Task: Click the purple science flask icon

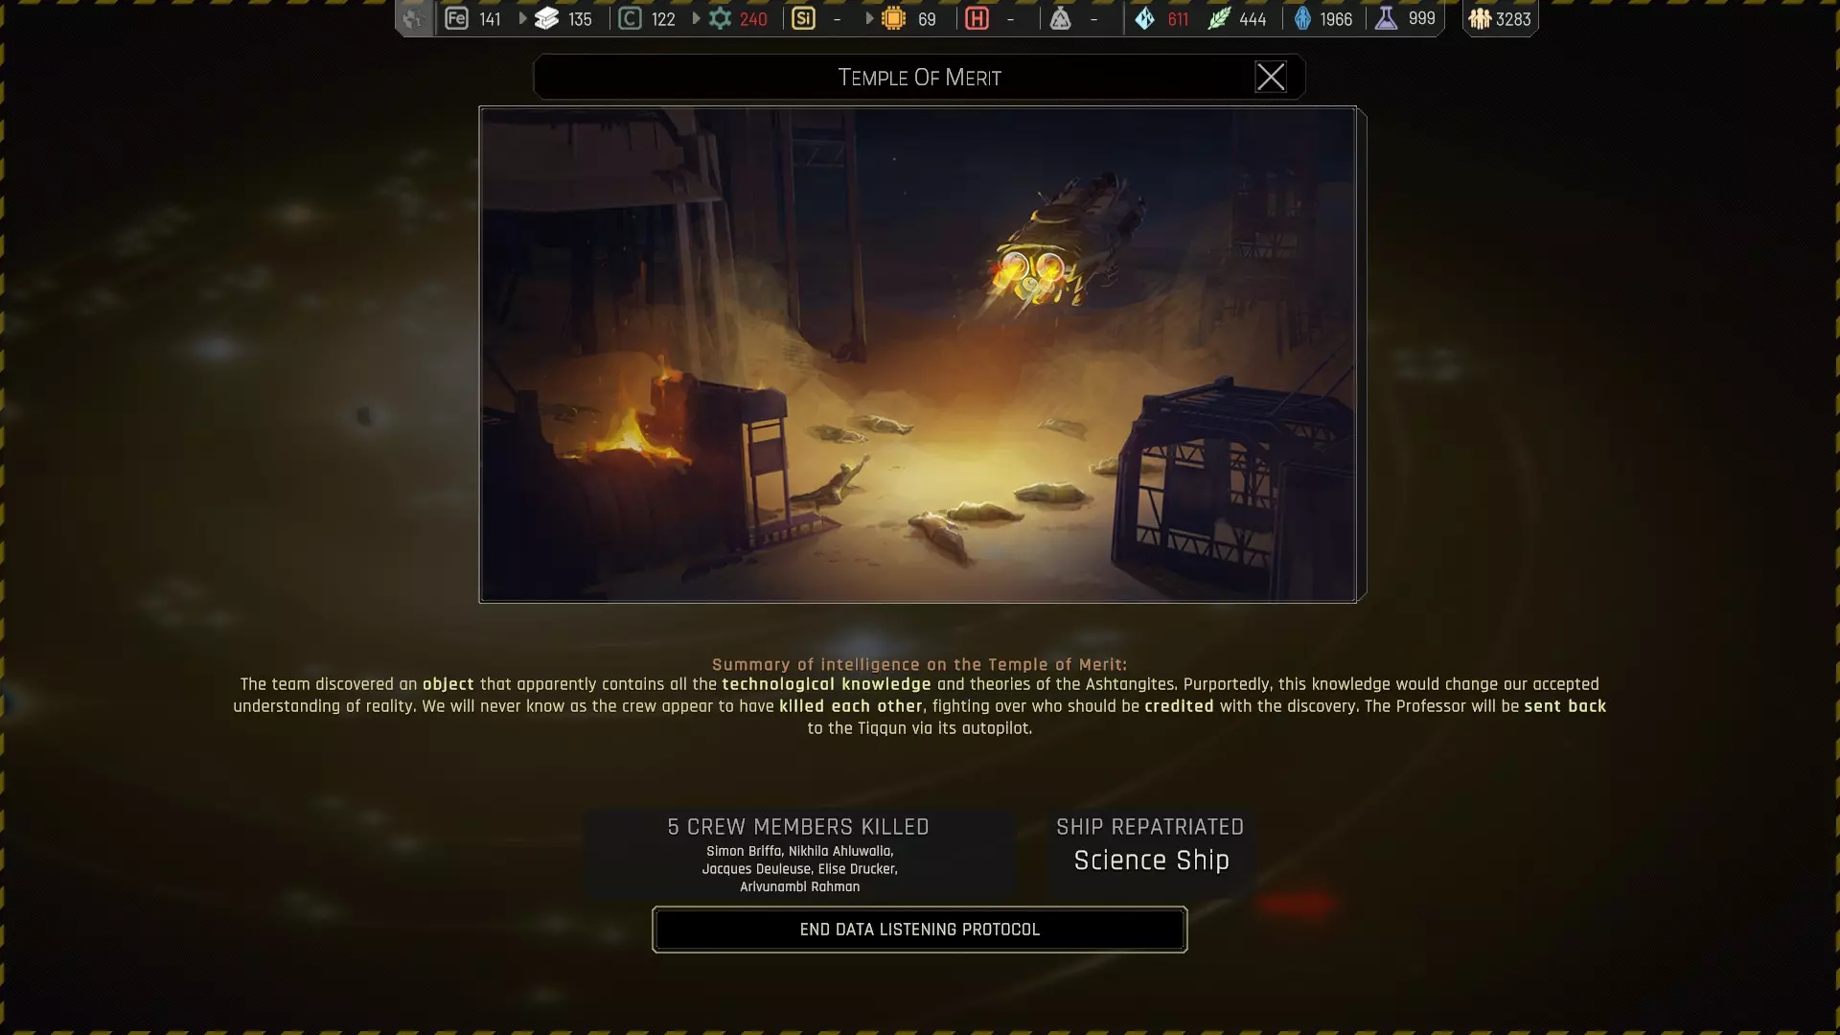Action: 1386,18
